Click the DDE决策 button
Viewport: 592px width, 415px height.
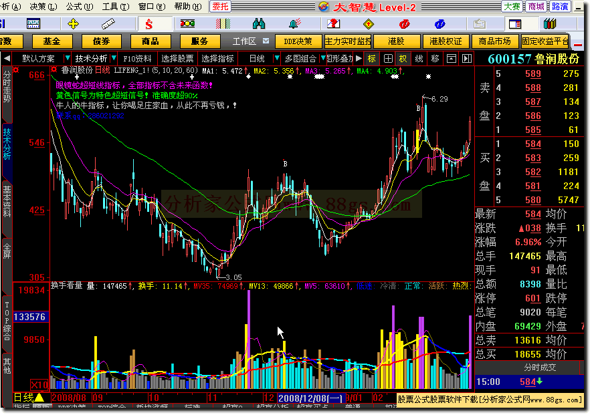coord(298,41)
